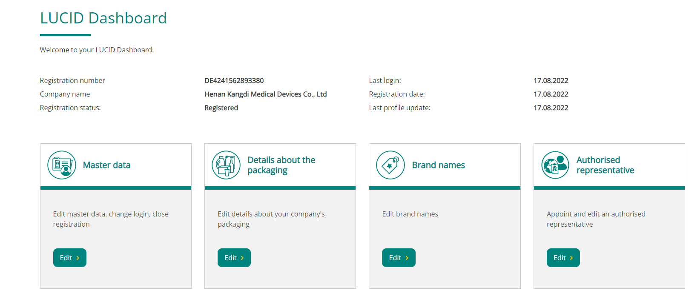Click the packaging bottles icon

coord(226,165)
